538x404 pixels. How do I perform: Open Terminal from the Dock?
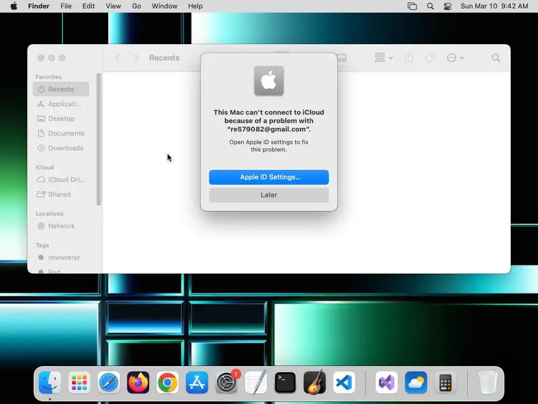click(x=285, y=382)
